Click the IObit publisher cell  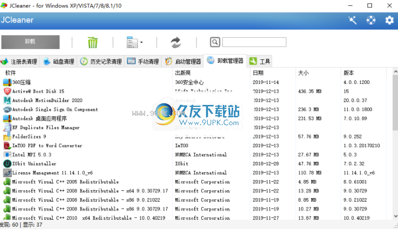[182, 164]
